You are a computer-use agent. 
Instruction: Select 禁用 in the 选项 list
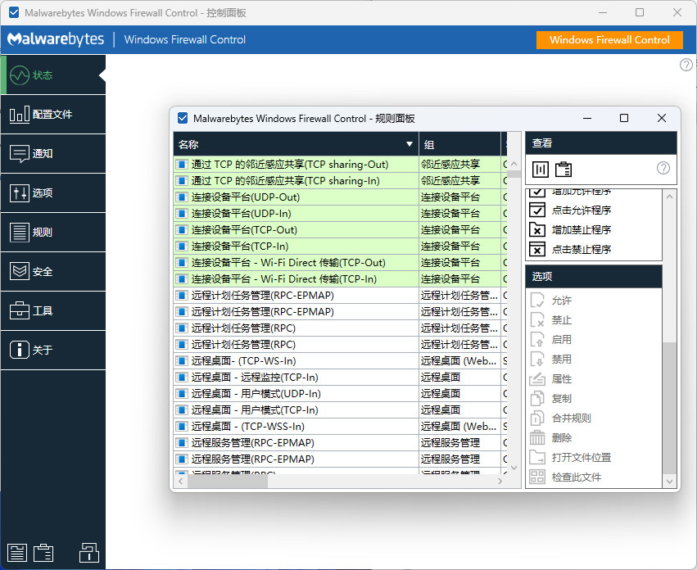click(561, 359)
